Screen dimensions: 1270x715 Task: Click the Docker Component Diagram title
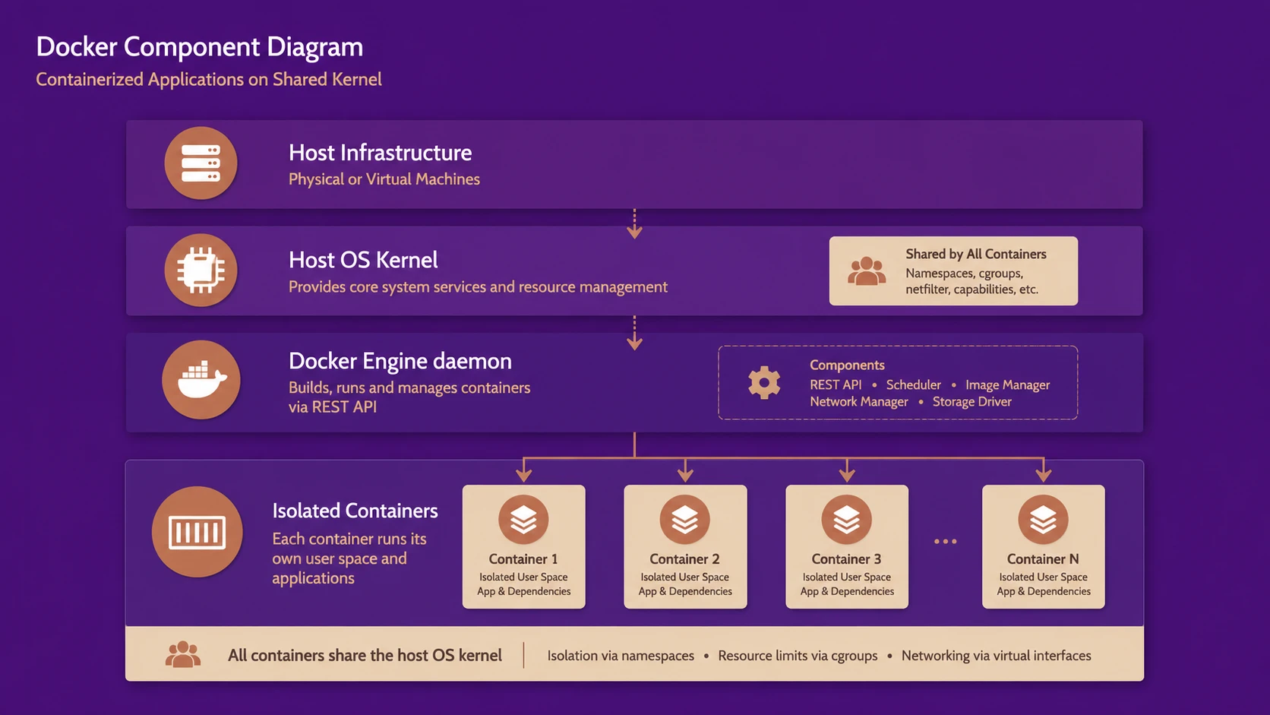200,47
